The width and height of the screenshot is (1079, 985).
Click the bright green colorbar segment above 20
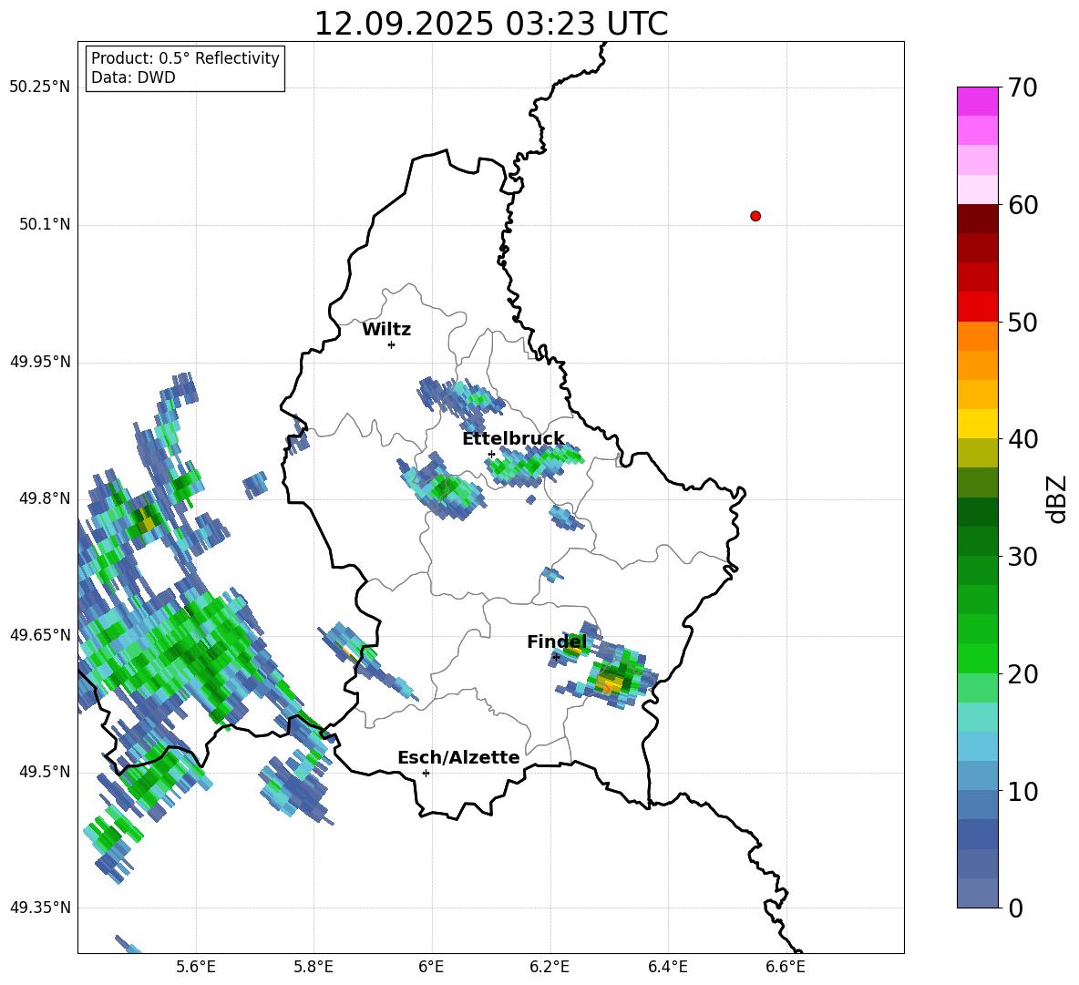[977, 658]
